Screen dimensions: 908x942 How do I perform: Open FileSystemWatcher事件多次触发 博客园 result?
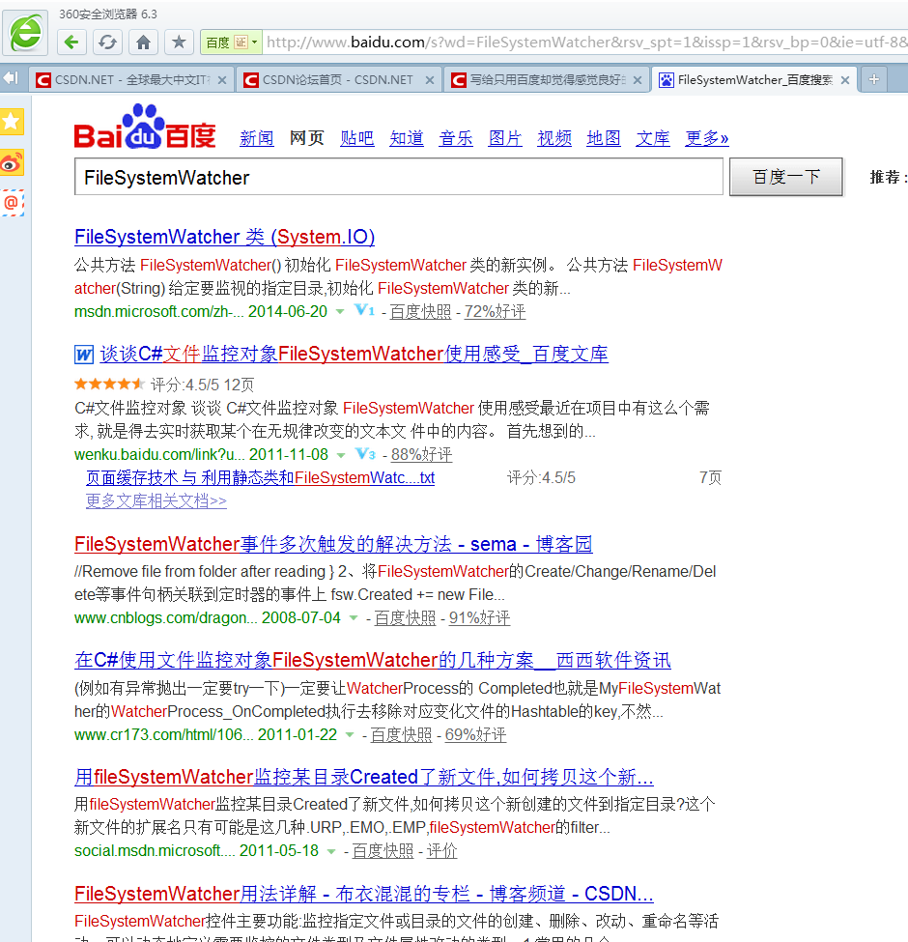333,544
